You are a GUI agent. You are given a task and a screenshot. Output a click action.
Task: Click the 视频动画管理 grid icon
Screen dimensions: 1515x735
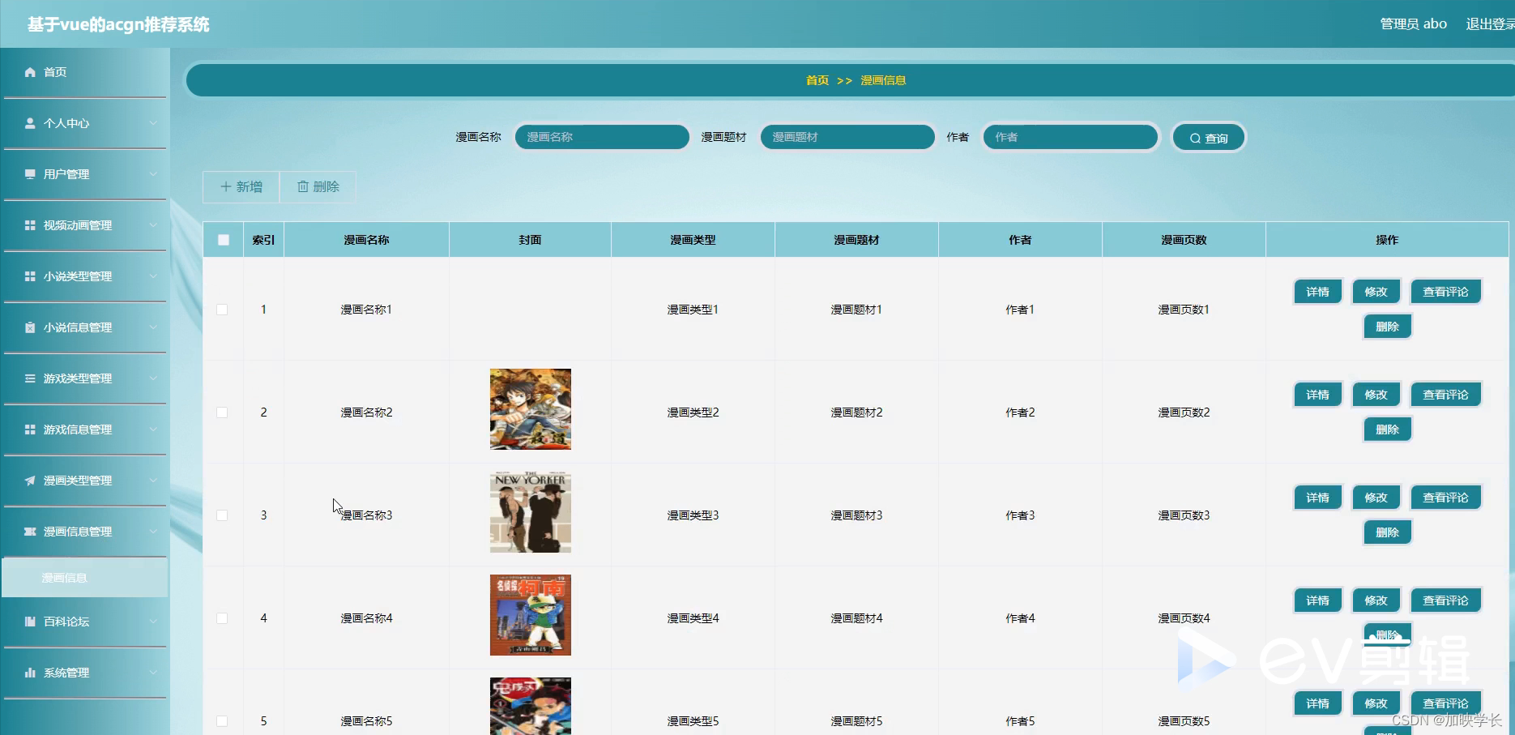click(30, 225)
